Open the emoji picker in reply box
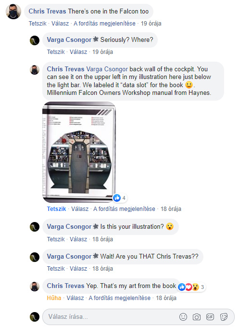Screen dimensions: 239x327 [183, 317]
